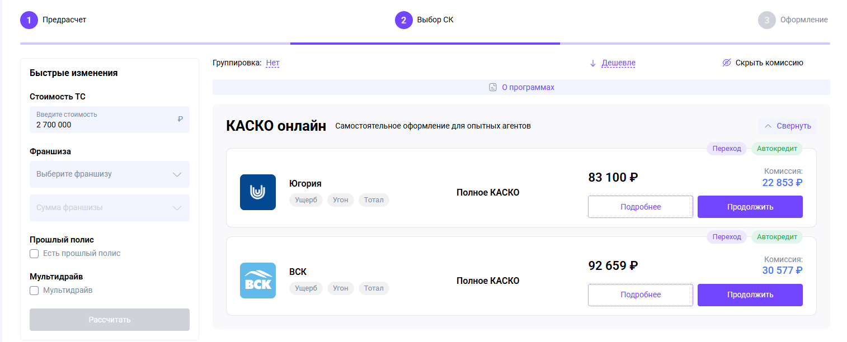
Task: Click Переход tag on Югория card
Action: [x=727, y=149]
